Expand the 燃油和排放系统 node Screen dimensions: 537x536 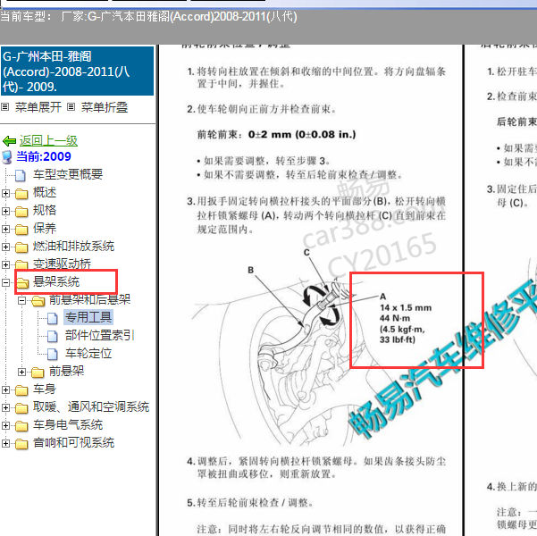click(5, 247)
